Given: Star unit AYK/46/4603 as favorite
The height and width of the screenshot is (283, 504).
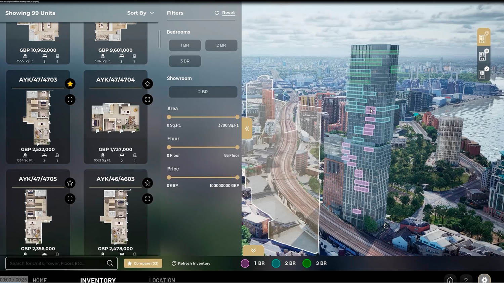Looking at the screenshot, I should 148,183.
